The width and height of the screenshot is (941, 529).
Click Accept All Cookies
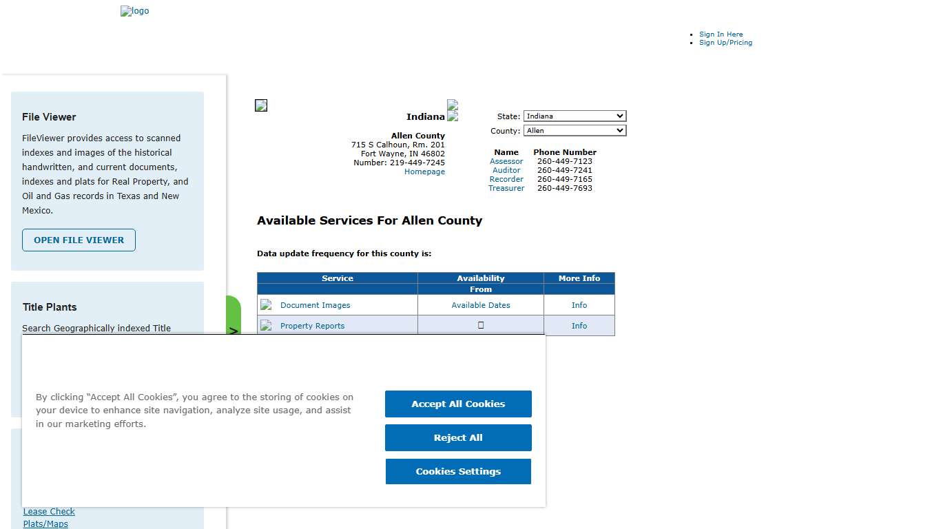458,404
